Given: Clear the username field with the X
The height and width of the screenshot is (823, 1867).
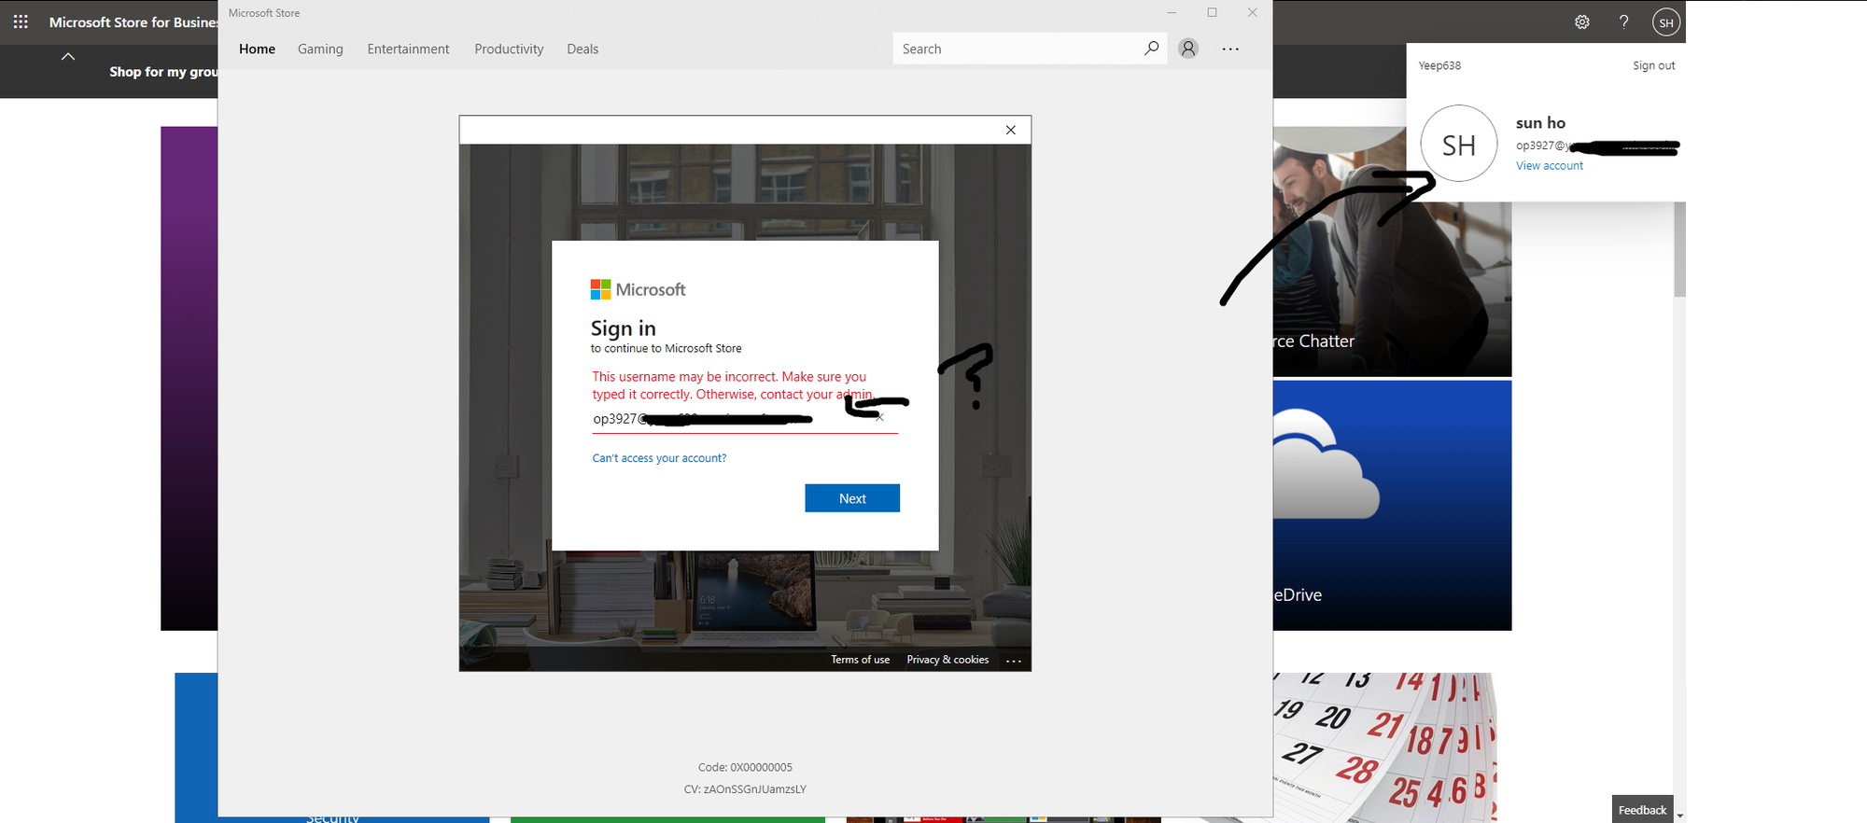Looking at the screenshot, I should click(x=879, y=418).
